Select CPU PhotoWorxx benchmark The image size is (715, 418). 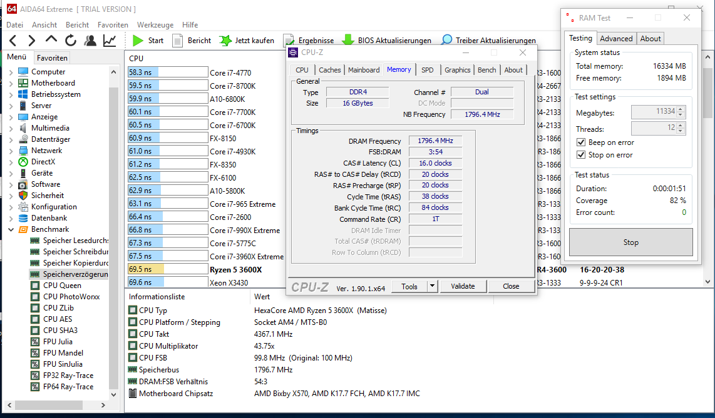coord(71,297)
